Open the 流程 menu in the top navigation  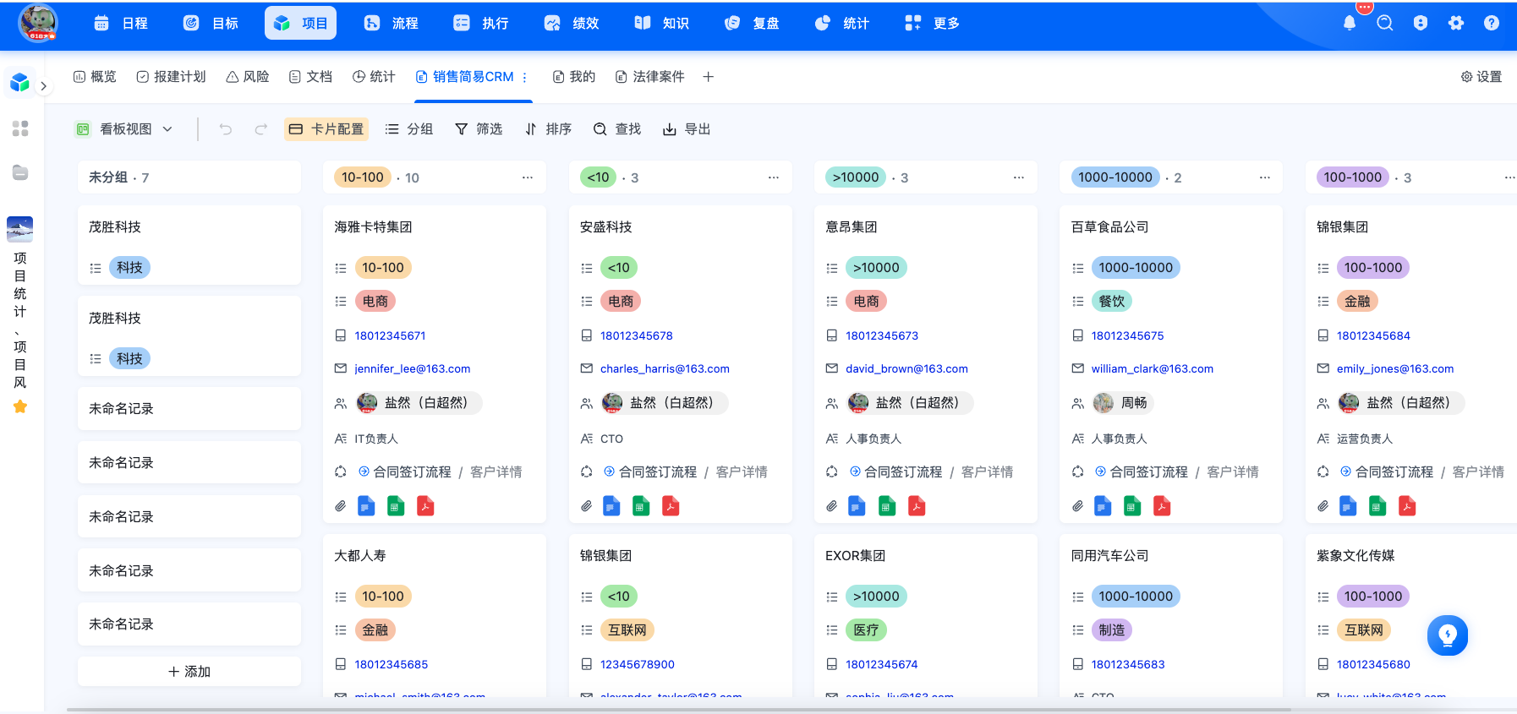click(392, 24)
